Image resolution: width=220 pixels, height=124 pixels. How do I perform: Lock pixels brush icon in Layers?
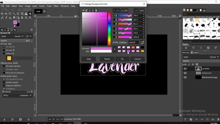(x=189, y=64)
